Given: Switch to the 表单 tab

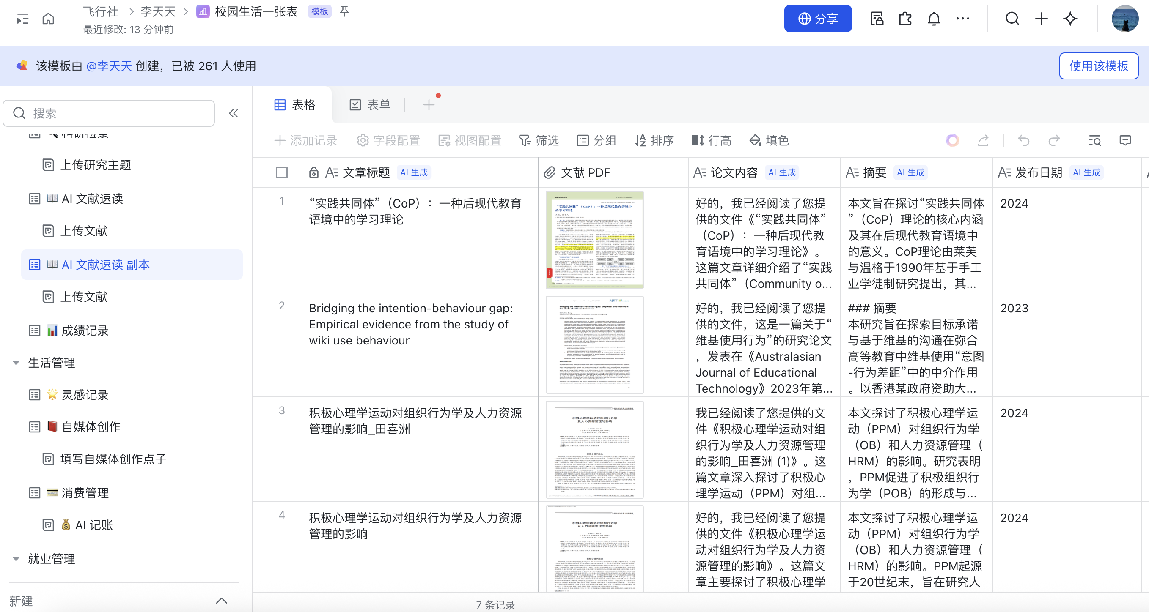Looking at the screenshot, I should [370, 105].
